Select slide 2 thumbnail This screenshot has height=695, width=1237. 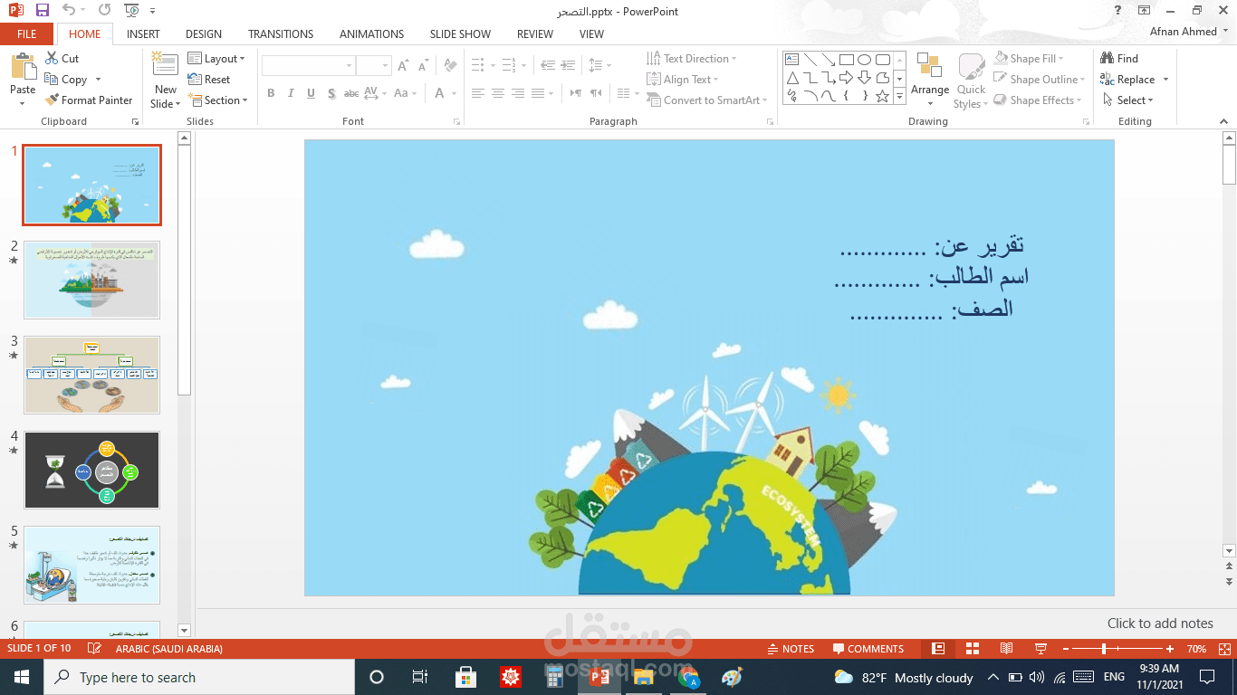91,280
